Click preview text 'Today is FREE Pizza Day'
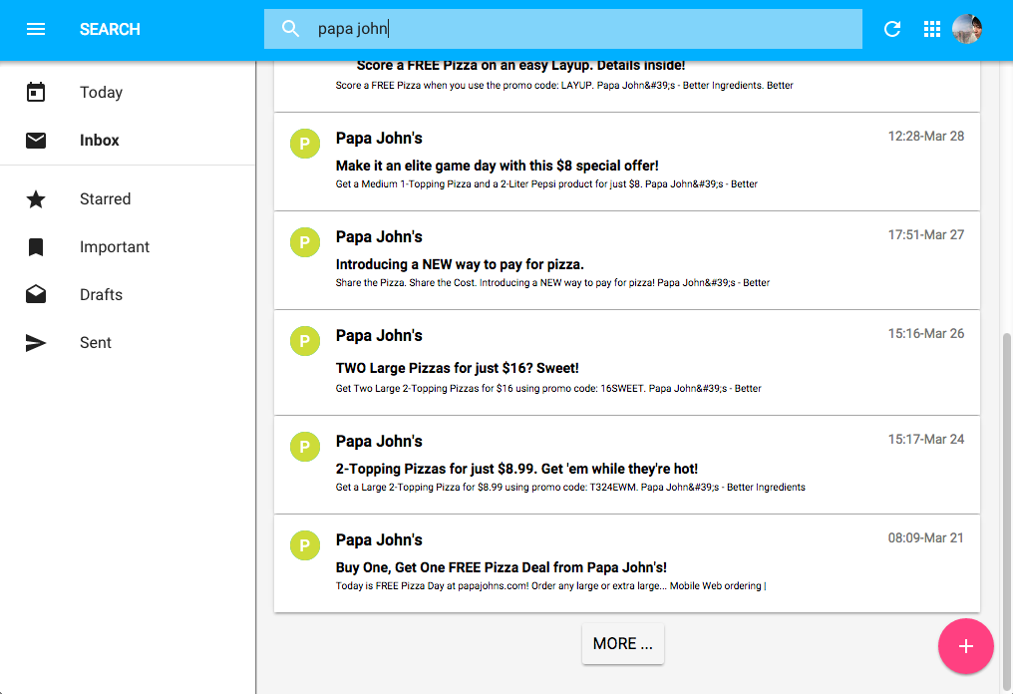The height and width of the screenshot is (694, 1013). coord(550,586)
